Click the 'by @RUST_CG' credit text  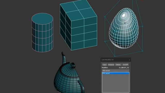[124, 68]
